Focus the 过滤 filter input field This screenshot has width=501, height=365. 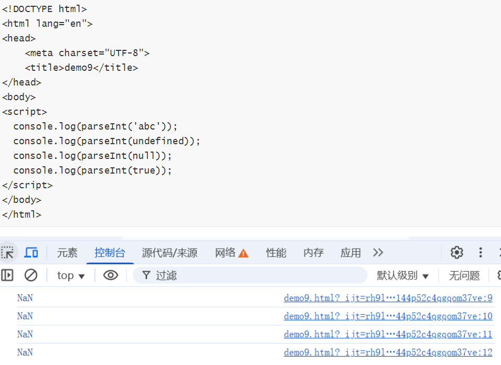(x=250, y=275)
